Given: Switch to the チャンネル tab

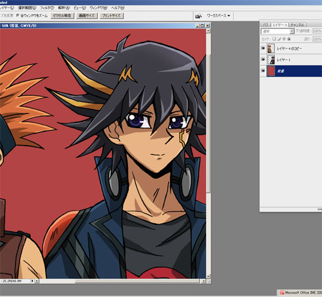Looking at the screenshot, I should tap(298, 24).
